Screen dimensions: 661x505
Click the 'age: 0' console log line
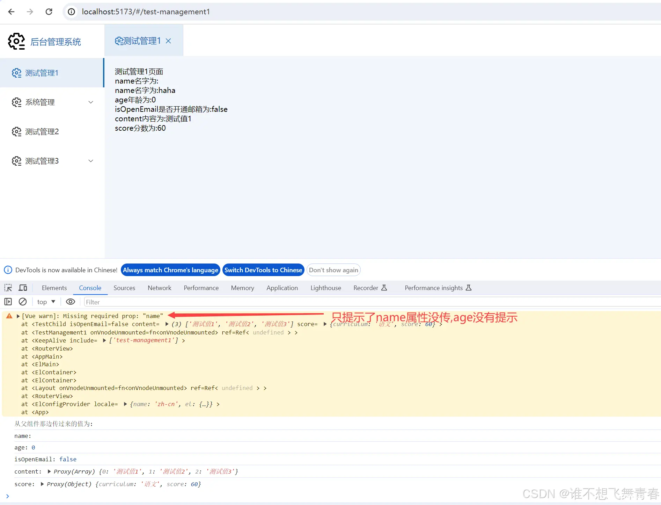point(25,447)
